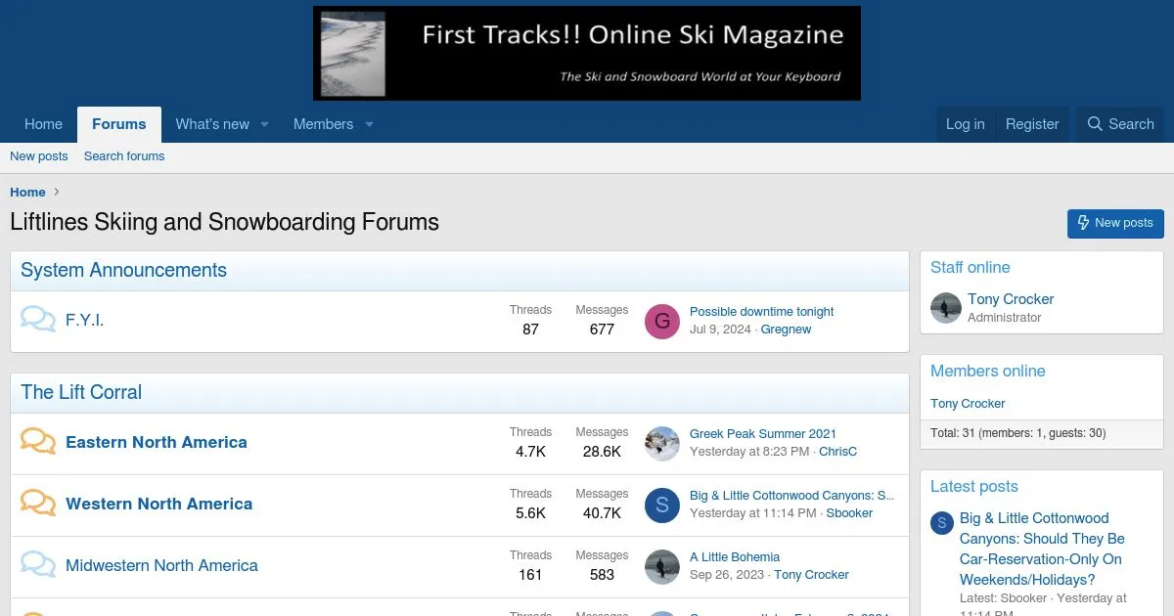1174x616 pixels.
Task: Click Gregnew's pink G avatar
Action: click(662, 321)
